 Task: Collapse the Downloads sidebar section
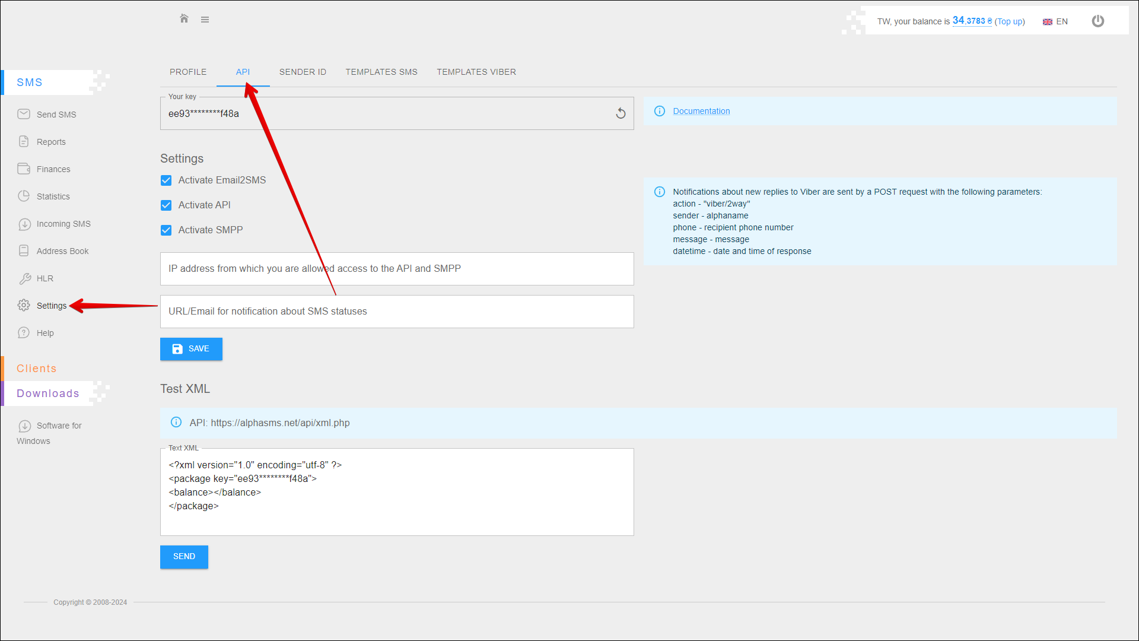(47, 394)
